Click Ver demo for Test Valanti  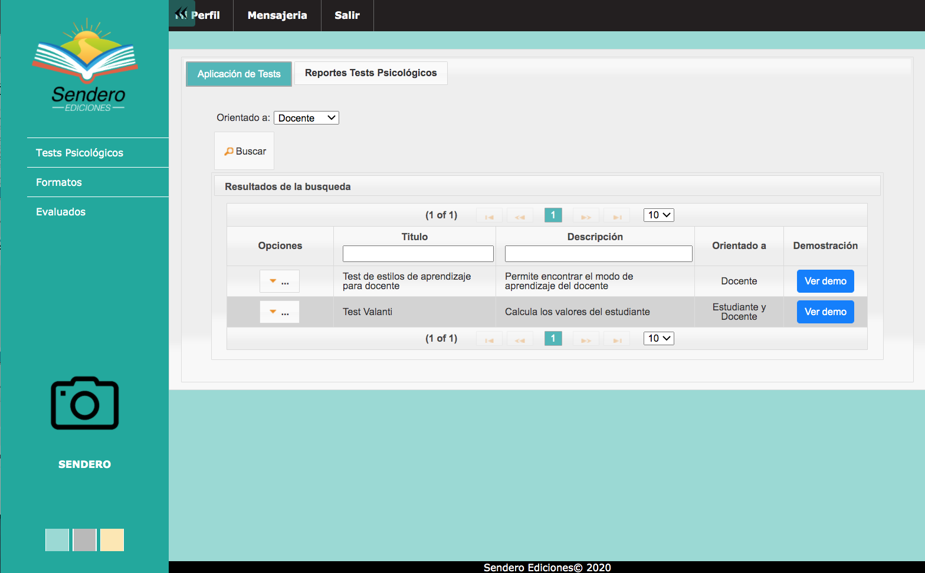825,312
